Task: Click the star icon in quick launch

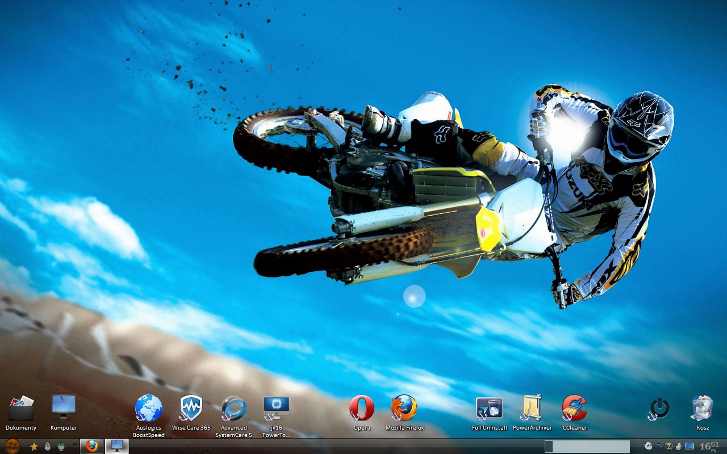Action: [x=34, y=447]
